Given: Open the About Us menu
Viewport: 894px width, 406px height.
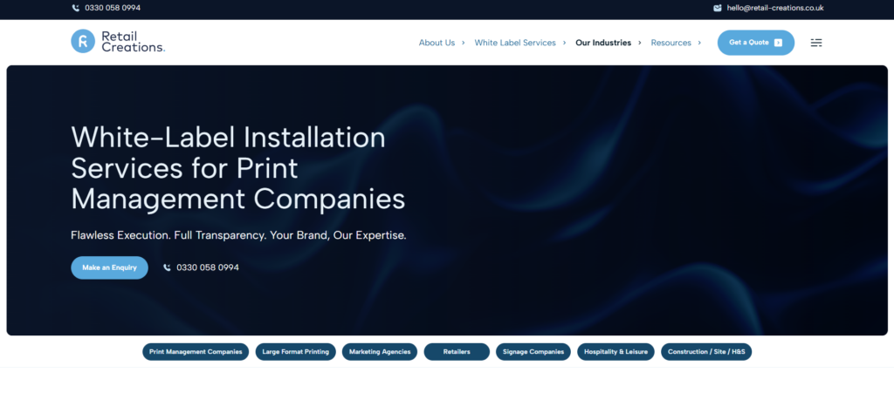Looking at the screenshot, I should click(437, 43).
